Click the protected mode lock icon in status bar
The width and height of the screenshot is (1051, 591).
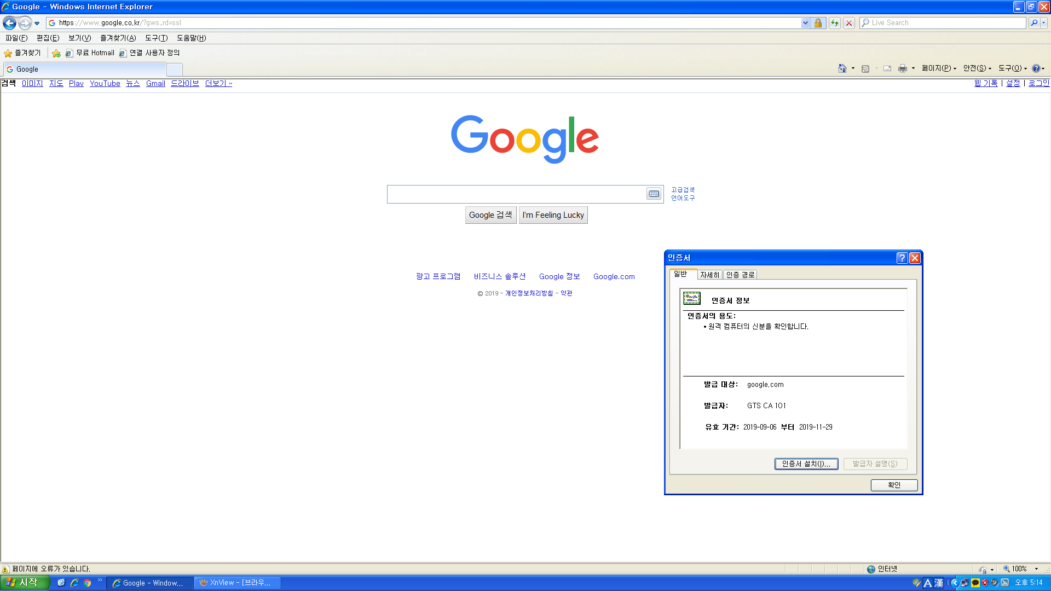pyautogui.click(x=983, y=569)
